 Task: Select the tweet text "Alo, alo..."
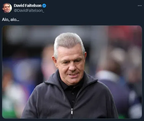[x=10, y=20]
